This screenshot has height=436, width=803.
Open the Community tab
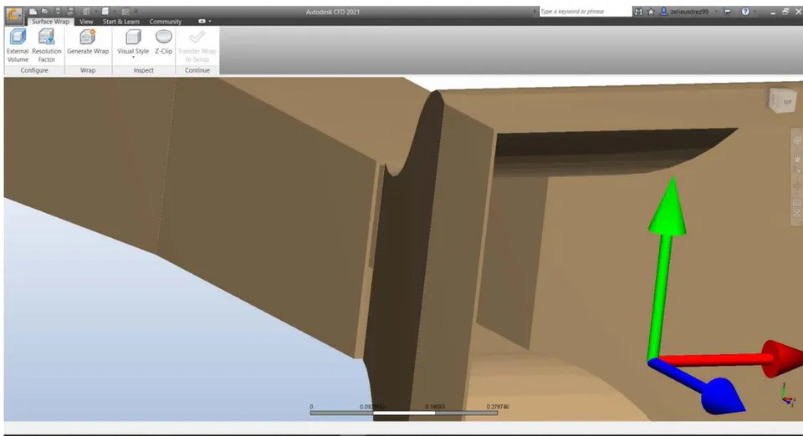[166, 22]
